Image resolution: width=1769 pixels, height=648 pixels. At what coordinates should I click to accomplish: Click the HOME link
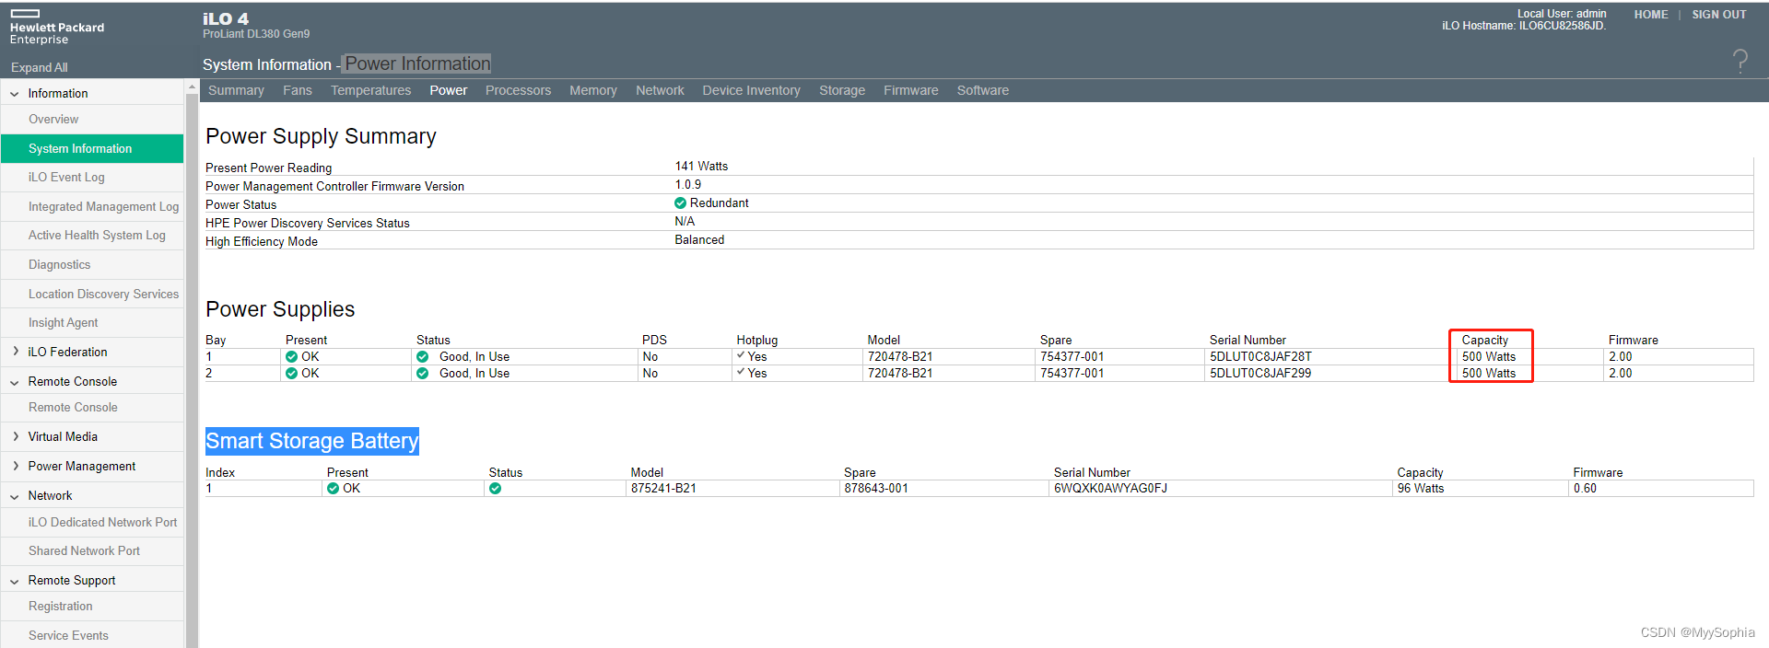click(x=1651, y=15)
